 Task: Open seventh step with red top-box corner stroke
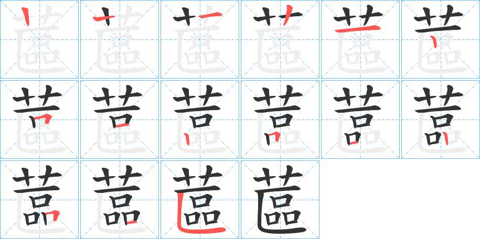(x=39, y=119)
